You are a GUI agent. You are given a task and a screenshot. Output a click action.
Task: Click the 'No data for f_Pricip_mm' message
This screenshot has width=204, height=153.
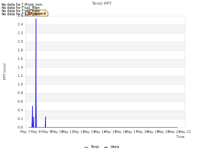click(22, 4)
